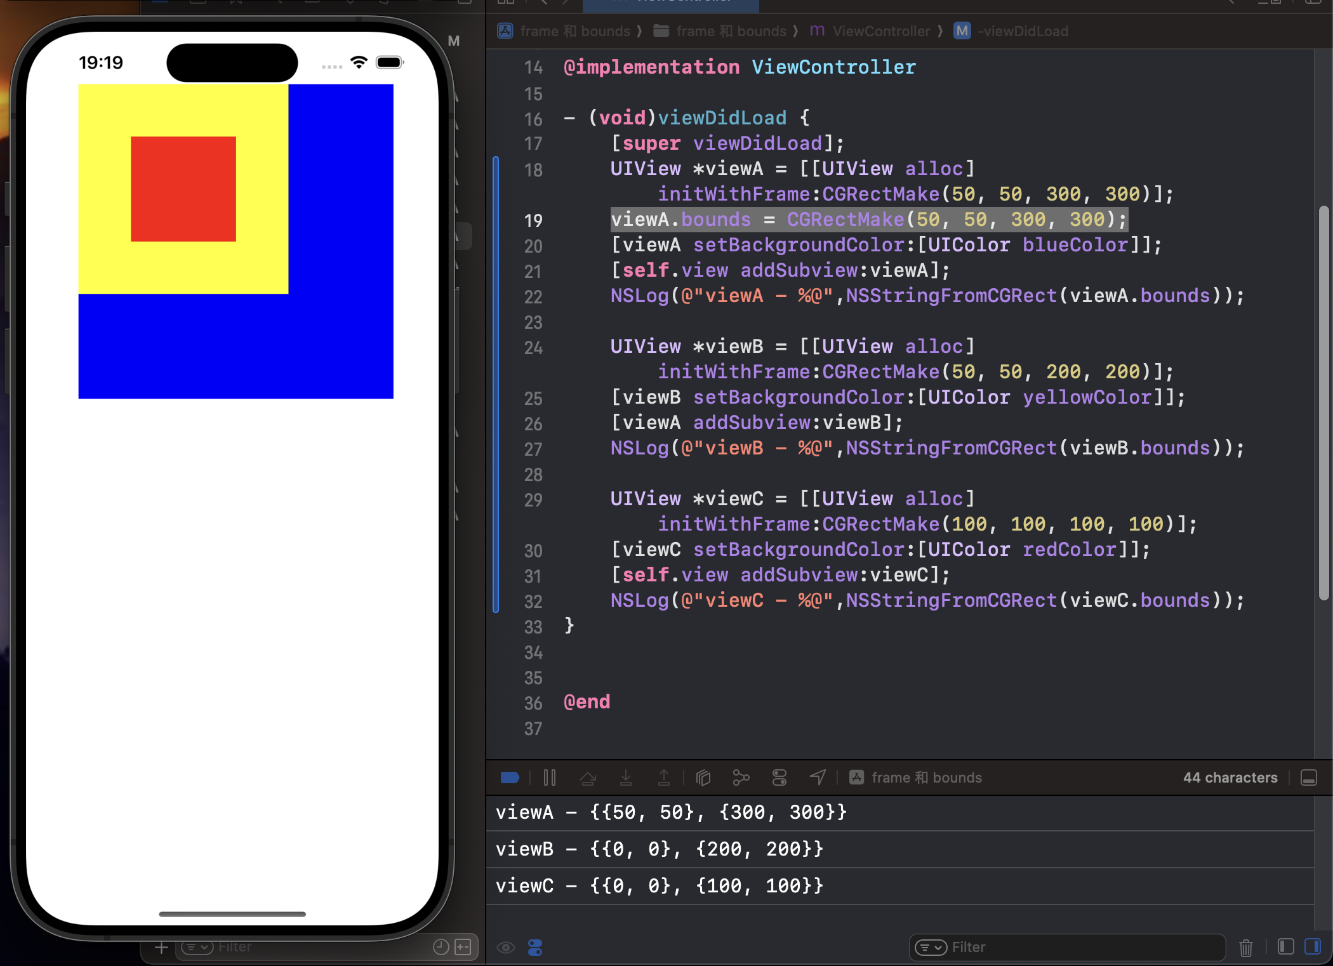1333x966 pixels.
Task: Click Simulate Location arrow icon
Action: (x=818, y=777)
